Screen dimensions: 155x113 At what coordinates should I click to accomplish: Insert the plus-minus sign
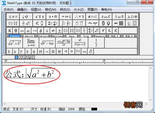pos(59,31)
